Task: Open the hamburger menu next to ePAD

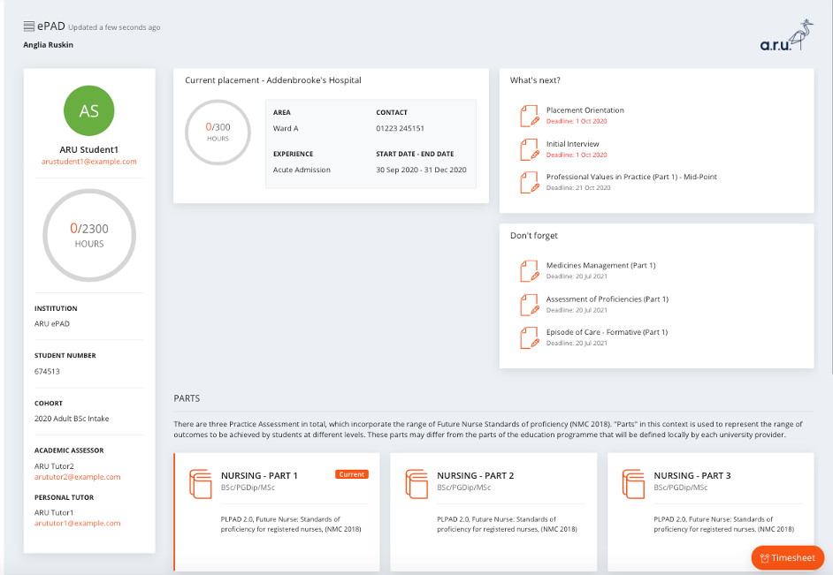Action: click(29, 26)
